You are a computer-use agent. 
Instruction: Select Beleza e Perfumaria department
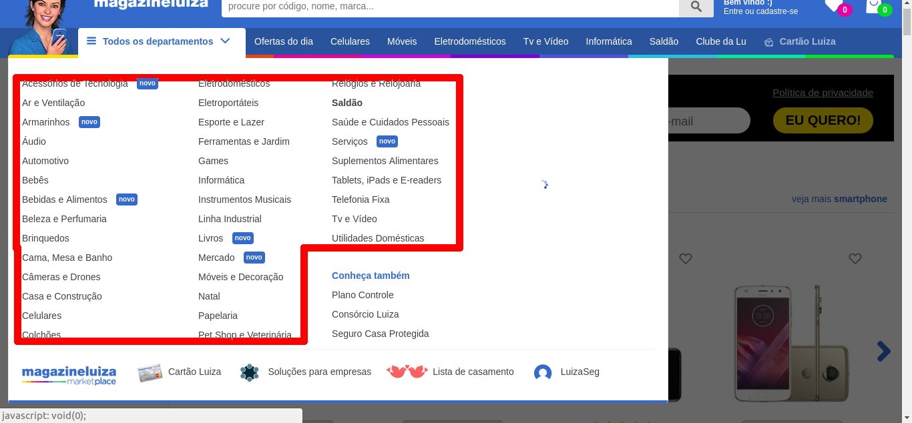(x=64, y=219)
